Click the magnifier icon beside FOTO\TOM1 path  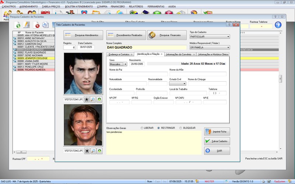point(93,99)
